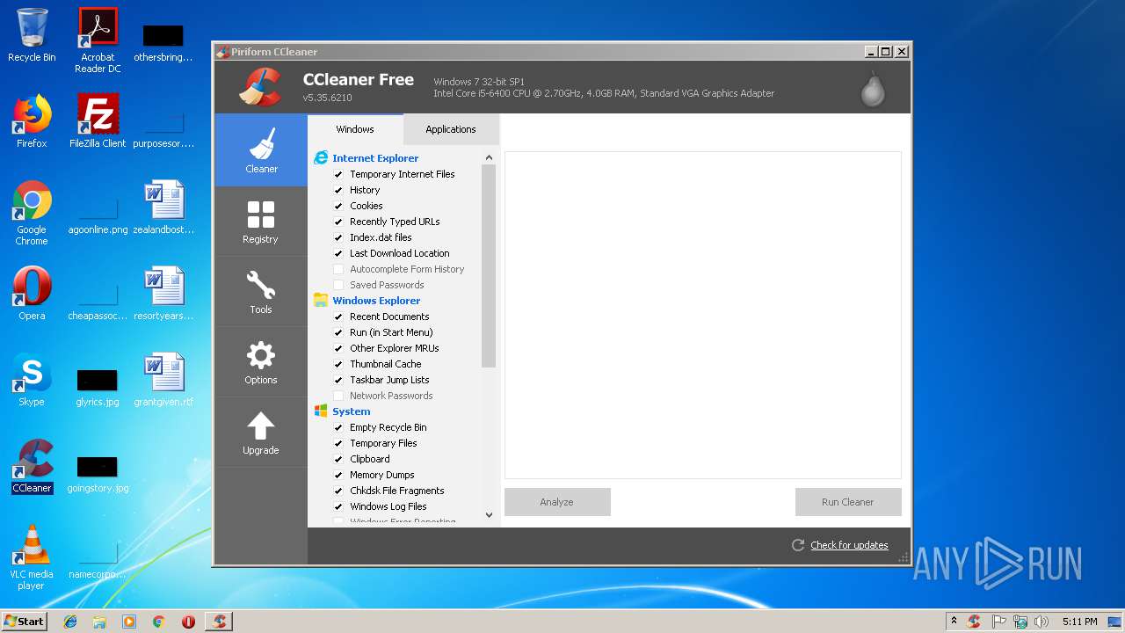Open the Cleaner section in the sidebar
1125x633 pixels.
click(261, 150)
